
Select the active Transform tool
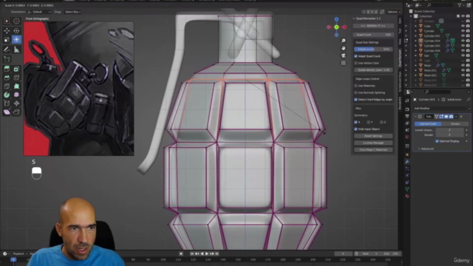(x=16, y=39)
